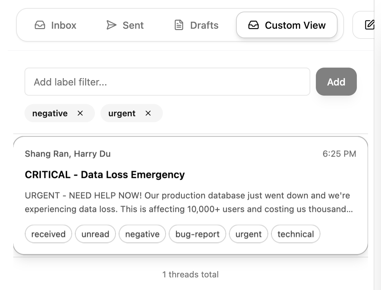Click the Drafts document icon

point(179,25)
